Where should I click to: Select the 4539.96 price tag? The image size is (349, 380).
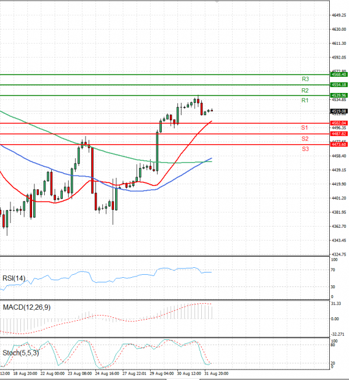coord(339,95)
